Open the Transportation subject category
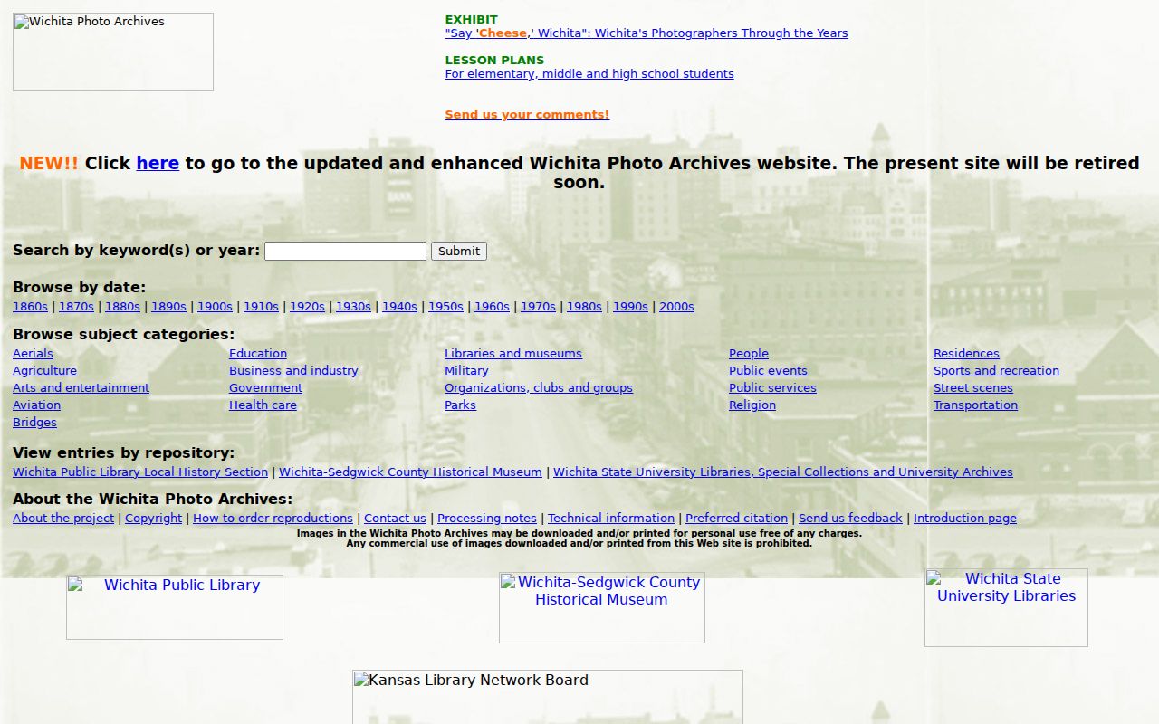Viewport: 1159px width, 724px height. pyautogui.click(x=975, y=405)
